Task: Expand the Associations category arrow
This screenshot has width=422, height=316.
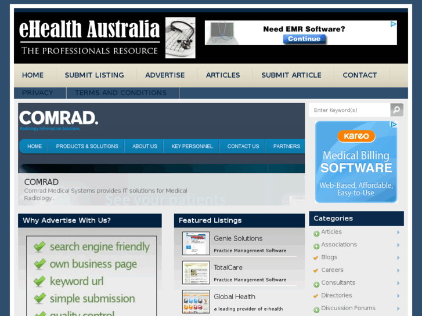Action: (398, 245)
